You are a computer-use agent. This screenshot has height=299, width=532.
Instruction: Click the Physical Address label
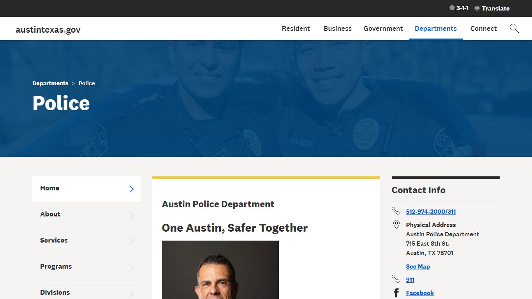[431, 225]
